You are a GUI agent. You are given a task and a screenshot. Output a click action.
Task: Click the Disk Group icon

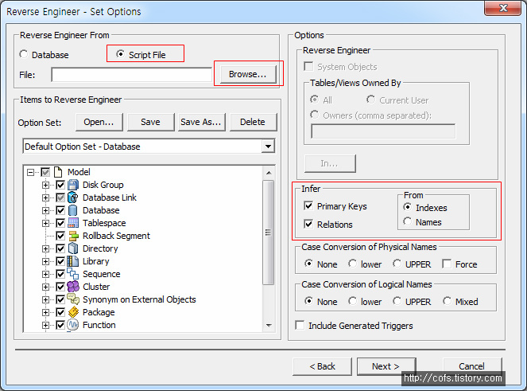point(73,185)
